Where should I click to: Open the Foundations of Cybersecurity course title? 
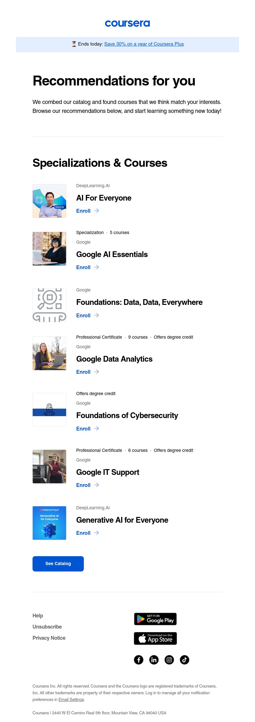[127, 416]
